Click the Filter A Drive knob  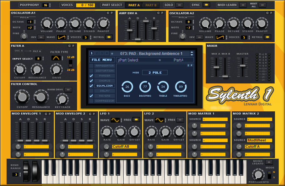pyautogui.click(x=56, y=70)
